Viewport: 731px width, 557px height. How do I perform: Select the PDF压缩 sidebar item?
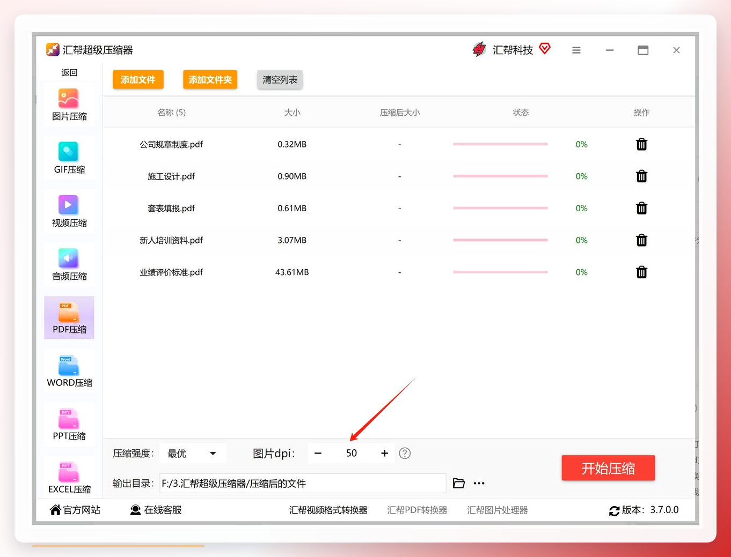point(69,318)
